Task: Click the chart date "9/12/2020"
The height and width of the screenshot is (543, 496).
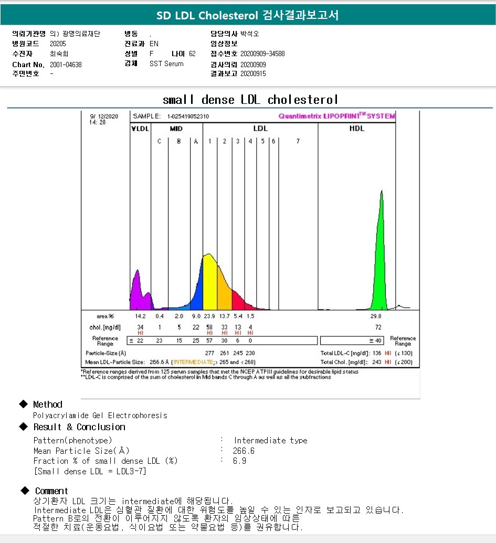Action: 104,116
